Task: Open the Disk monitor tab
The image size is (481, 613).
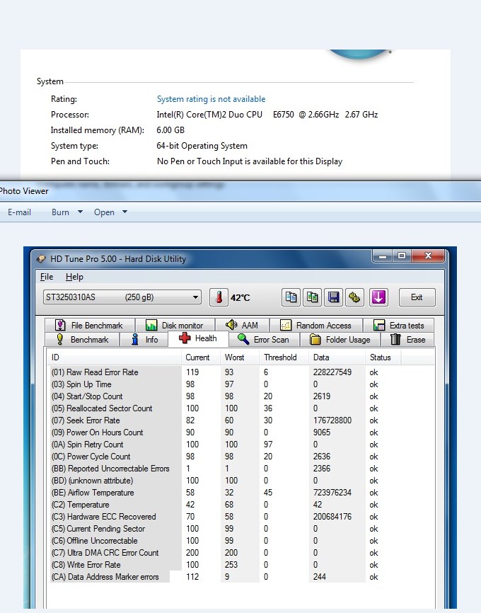Action: click(174, 326)
